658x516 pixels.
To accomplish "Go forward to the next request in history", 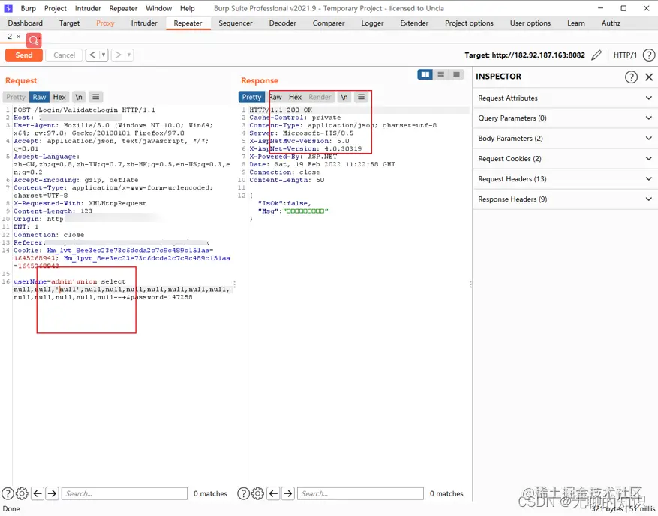I will tap(118, 55).
